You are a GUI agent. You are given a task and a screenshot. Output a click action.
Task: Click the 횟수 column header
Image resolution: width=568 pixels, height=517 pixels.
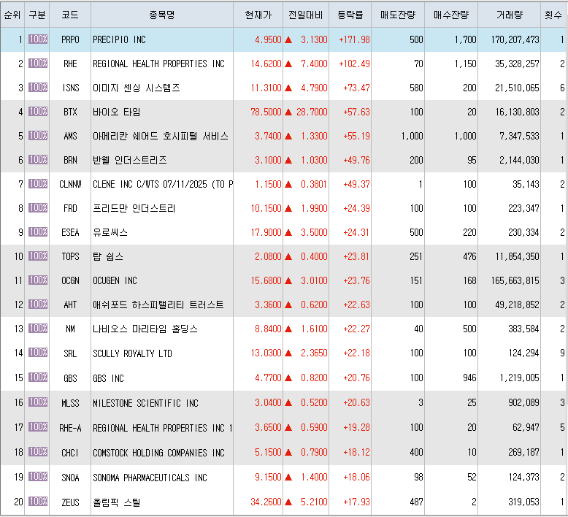click(553, 15)
